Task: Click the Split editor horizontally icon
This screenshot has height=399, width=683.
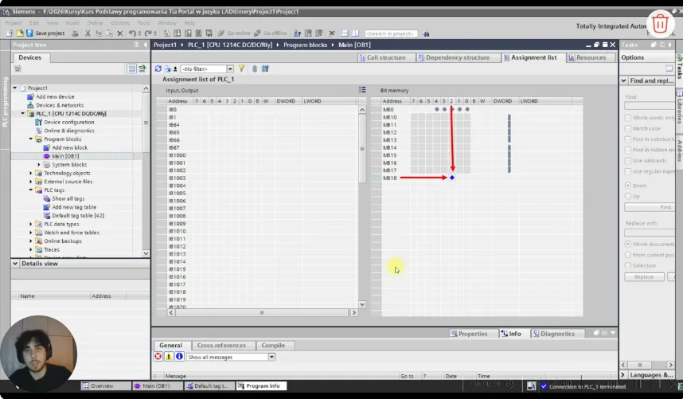Action: (345, 33)
